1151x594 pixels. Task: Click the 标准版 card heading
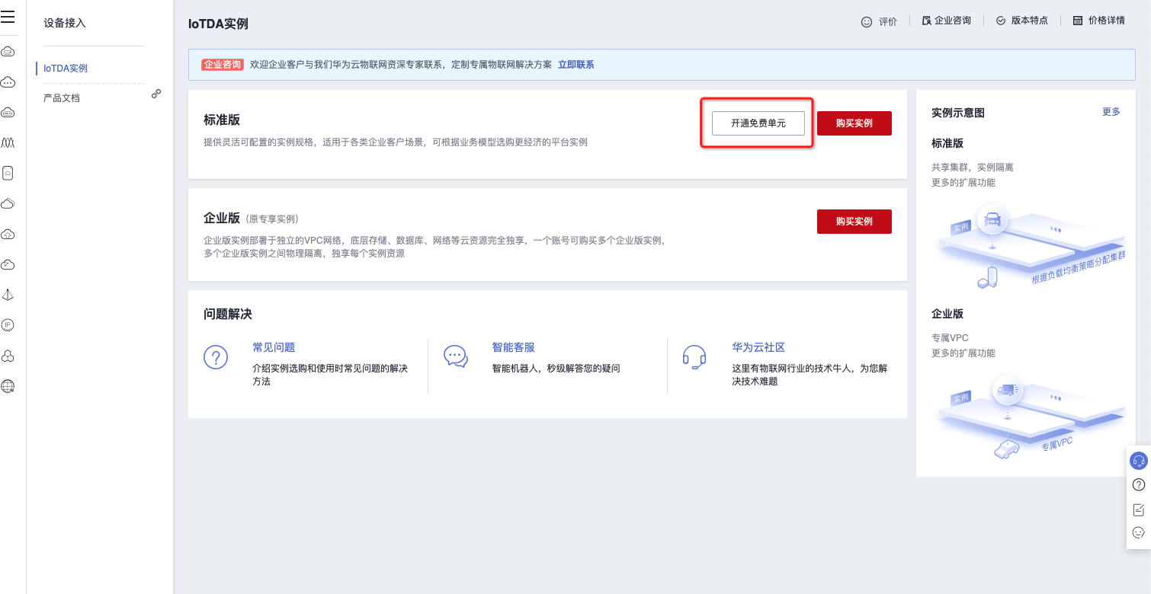(222, 120)
